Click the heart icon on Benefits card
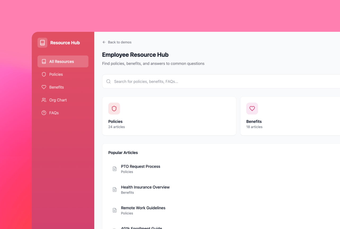The height and width of the screenshot is (229, 340). (x=252, y=109)
